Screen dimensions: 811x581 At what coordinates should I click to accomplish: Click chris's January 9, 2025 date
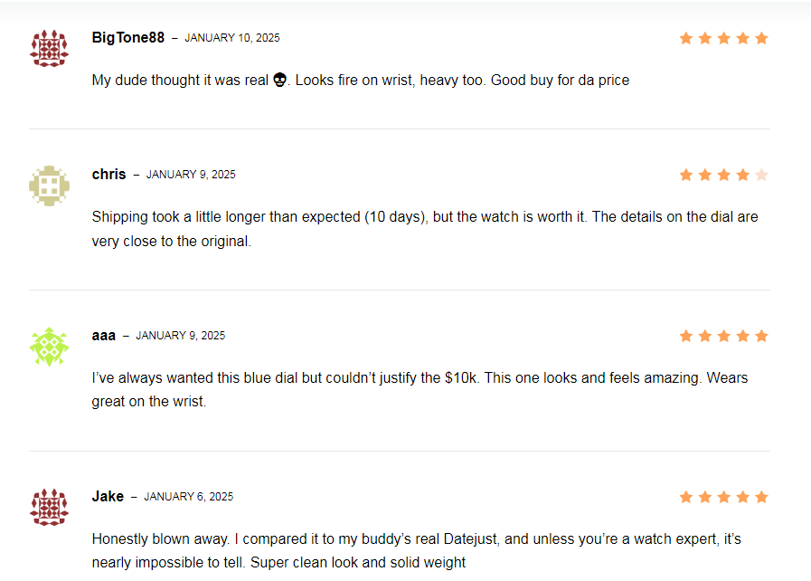(x=191, y=175)
